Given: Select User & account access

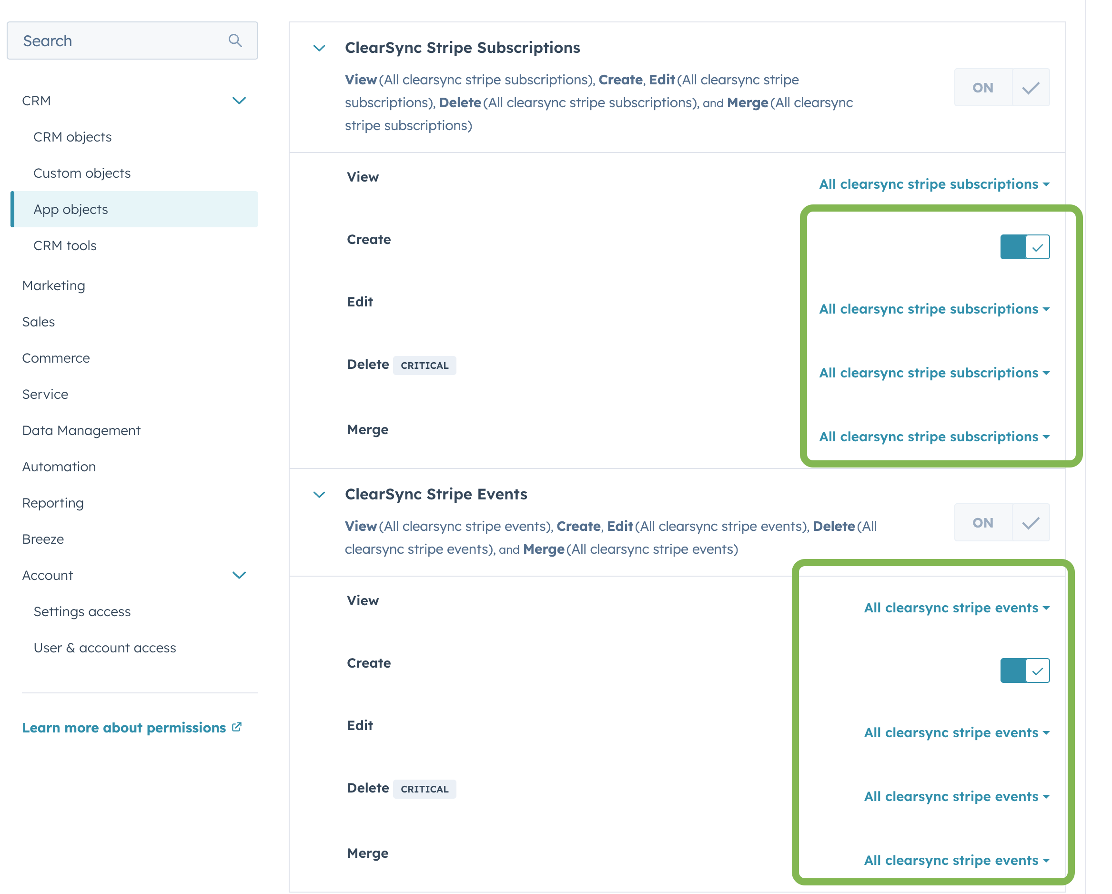Looking at the screenshot, I should tap(105, 648).
